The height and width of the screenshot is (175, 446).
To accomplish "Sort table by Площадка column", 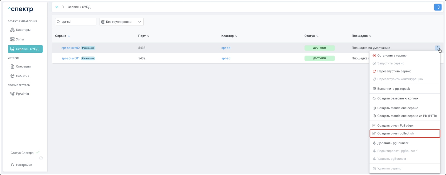I will pos(370,36).
